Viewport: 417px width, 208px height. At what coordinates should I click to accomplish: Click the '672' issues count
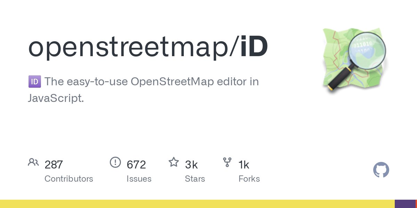[x=136, y=165]
